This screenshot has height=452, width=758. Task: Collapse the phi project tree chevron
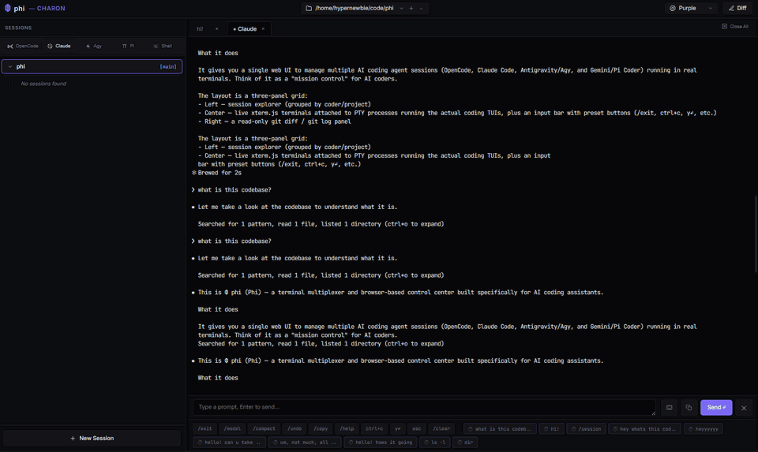[10, 66]
